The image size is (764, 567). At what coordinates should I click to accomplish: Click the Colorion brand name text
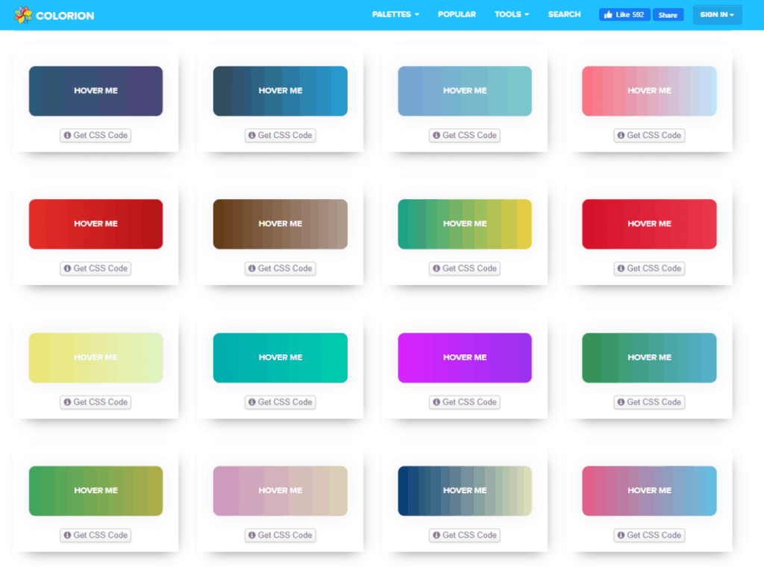[65, 15]
